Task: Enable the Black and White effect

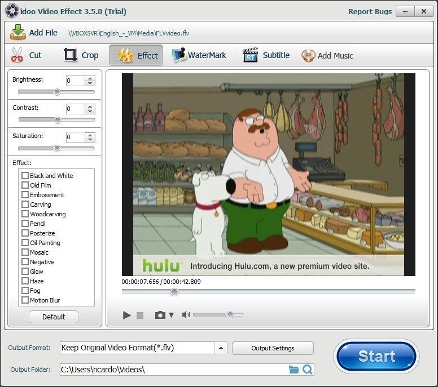Action: pos(25,175)
